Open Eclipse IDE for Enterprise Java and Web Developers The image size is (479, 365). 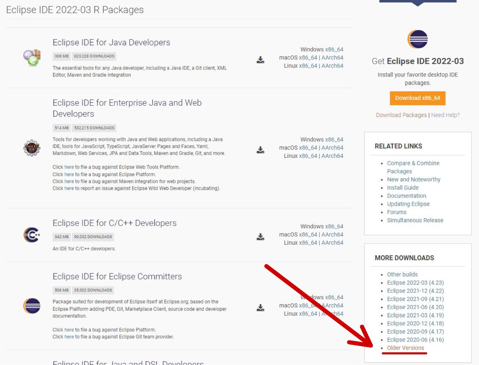pos(127,108)
